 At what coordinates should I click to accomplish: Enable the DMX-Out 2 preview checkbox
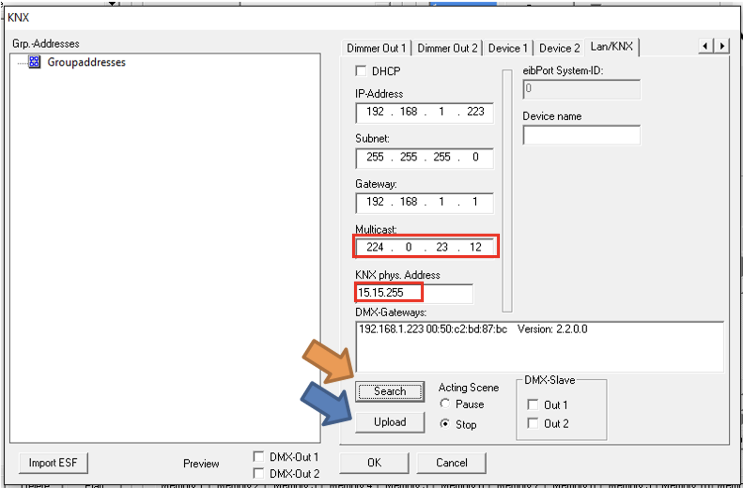pos(258,473)
